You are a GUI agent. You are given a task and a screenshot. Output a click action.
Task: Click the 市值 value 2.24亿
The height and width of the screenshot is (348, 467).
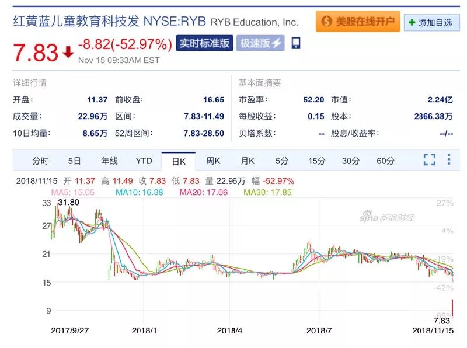click(x=440, y=99)
